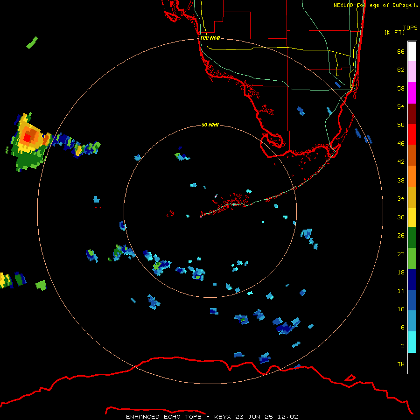Click the "ENHANCED ECHO TOPS" product title
The image size is (420, 420).
point(164,417)
